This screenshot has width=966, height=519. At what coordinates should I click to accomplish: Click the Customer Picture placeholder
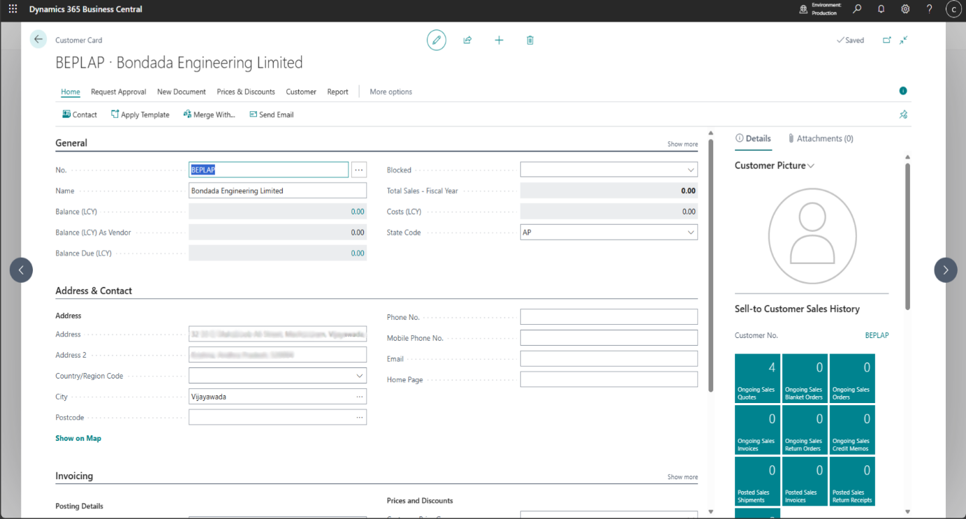click(812, 236)
